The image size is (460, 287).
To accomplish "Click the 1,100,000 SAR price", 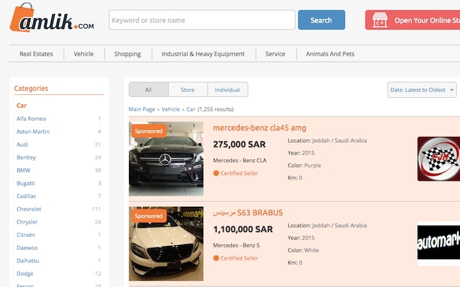I will click(x=243, y=230).
